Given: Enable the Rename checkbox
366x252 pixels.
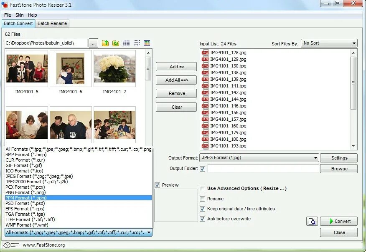Looking at the screenshot, I should click(x=202, y=199).
